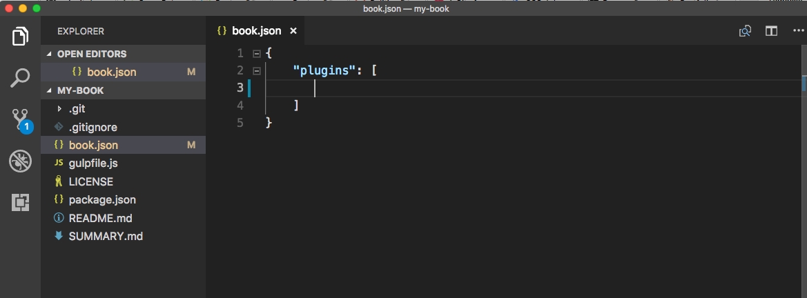Select the book.json editor tab

[x=256, y=31]
